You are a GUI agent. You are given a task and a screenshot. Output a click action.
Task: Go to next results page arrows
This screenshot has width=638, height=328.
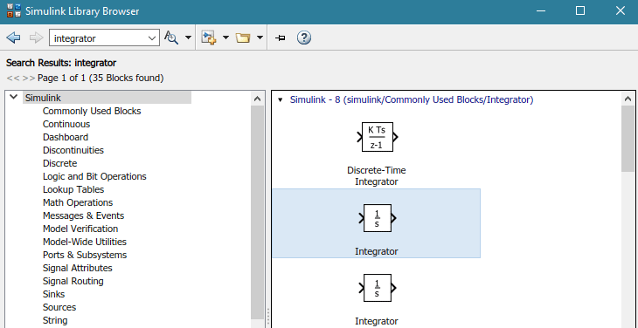tap(29, 78)
